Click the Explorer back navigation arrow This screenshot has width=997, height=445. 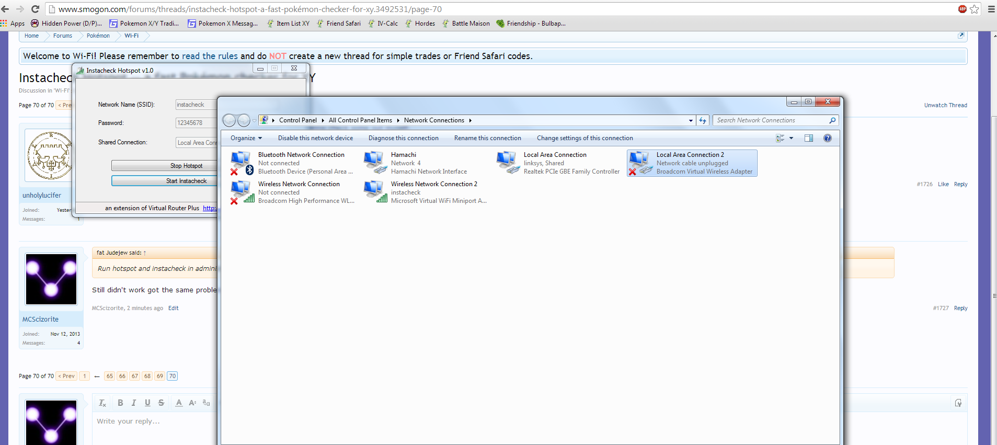229,121
